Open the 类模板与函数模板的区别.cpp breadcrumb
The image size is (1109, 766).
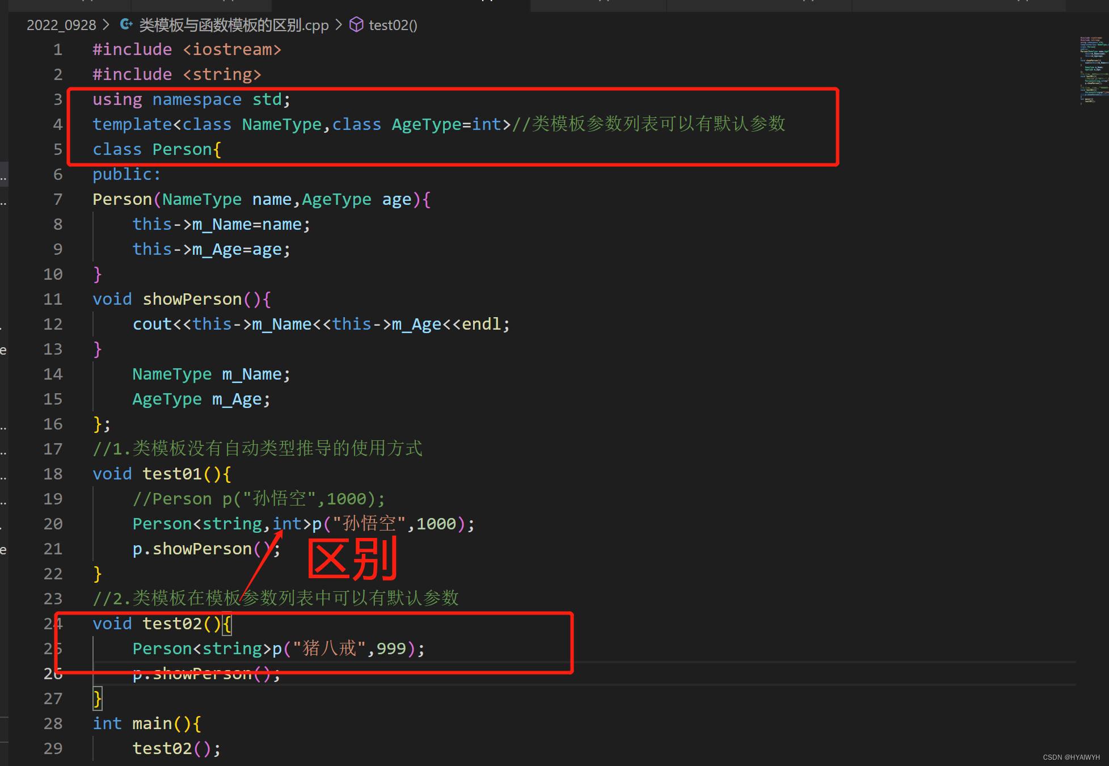click(234, 25)
